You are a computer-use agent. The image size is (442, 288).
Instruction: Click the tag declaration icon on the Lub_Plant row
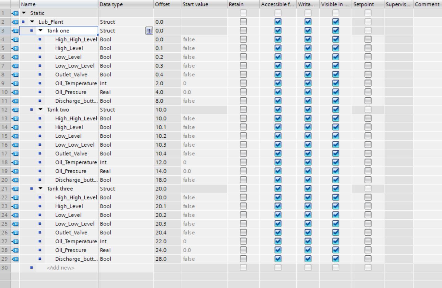pyautogui.click(x=15, y=22)
